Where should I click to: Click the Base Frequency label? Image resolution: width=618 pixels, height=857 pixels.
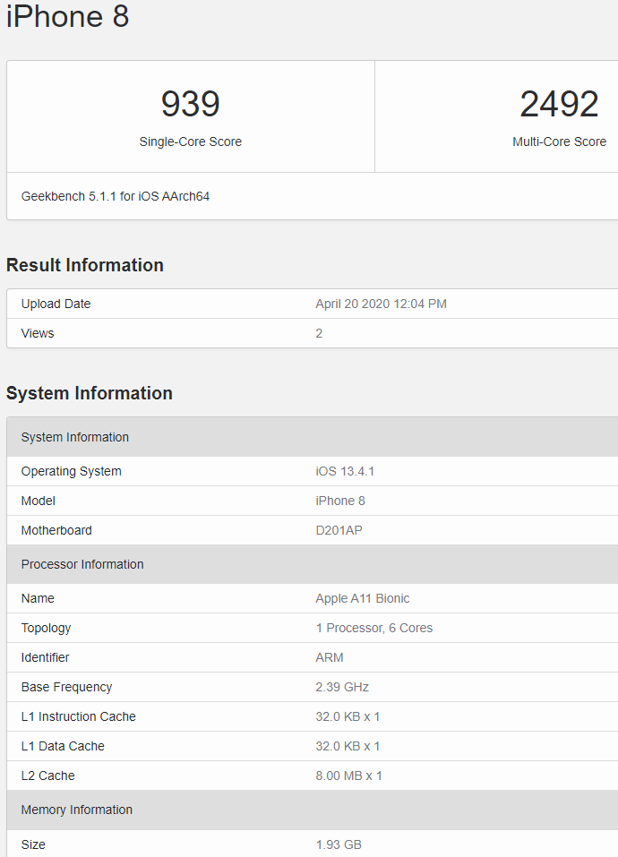click(x=66, y=687)
